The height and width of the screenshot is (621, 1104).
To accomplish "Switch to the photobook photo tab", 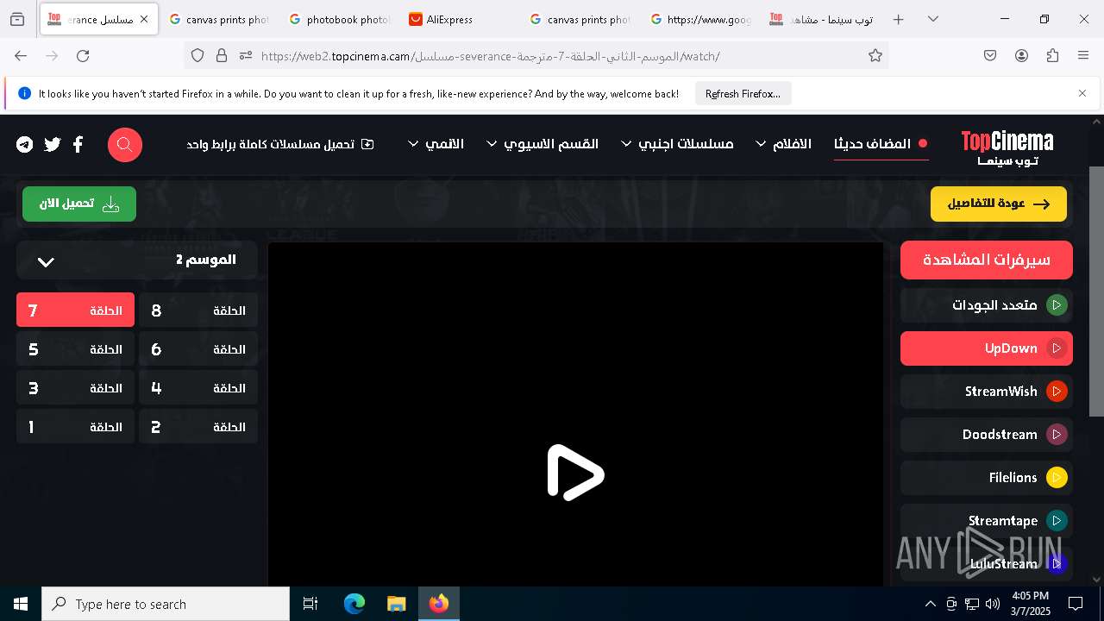I will click(339, 19).
